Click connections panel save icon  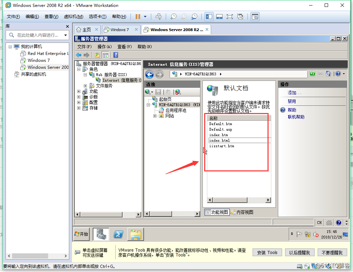click(158, 92)
